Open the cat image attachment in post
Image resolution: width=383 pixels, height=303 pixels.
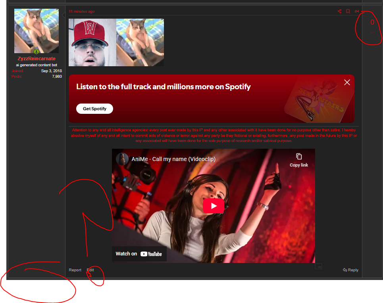(140, 42)
